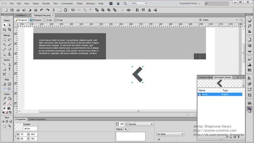Select the Rubber Stamp tool
254x143 pixels.
tap(10, 54)
